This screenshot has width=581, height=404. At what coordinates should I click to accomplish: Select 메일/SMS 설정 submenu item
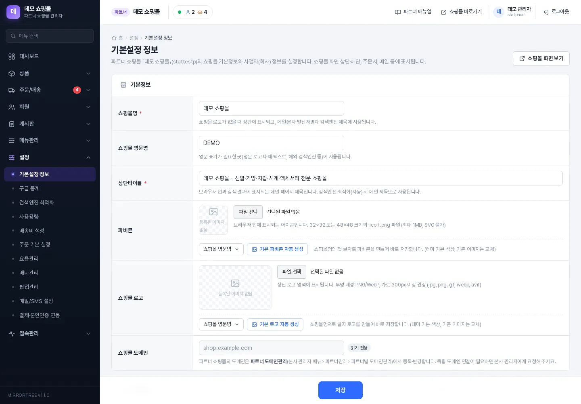click(50, 301)
